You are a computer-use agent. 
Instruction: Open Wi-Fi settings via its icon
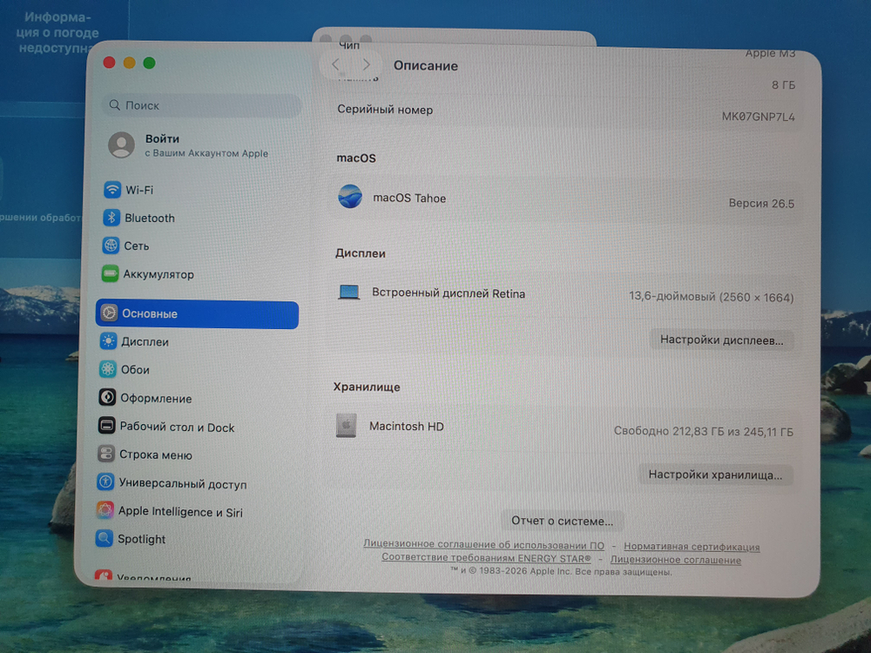(x=112, y=189)
